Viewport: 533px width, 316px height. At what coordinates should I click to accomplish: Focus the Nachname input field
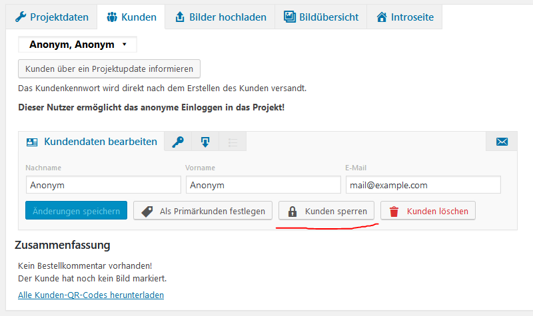(103, 185)
